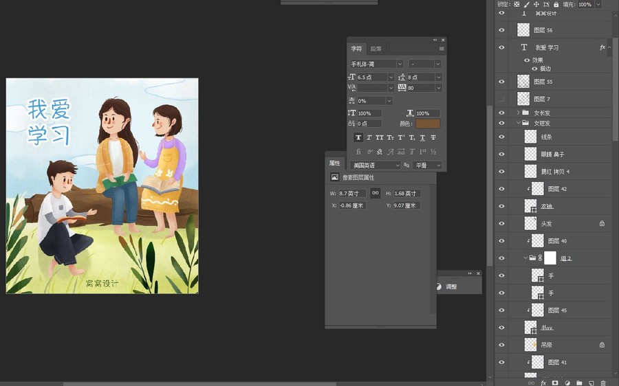Apply Superscript text style
This screenshot has width=619, height=386.
(x=401, y=137)
